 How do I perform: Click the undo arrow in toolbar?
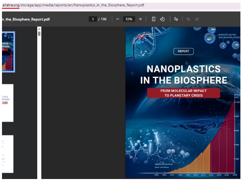click(x=188, y=19)
